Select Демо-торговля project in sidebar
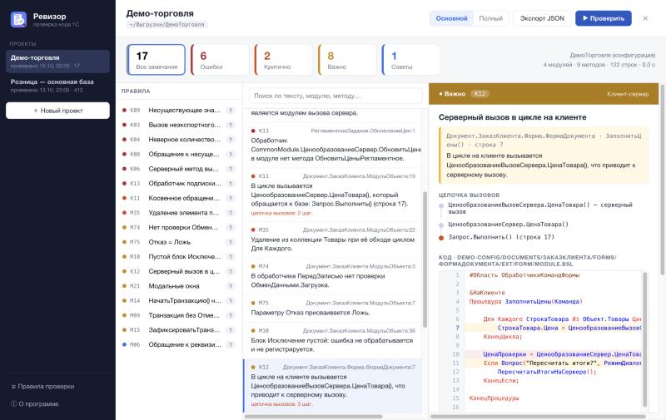The image size is (666, 420). (x=57, y=61)
